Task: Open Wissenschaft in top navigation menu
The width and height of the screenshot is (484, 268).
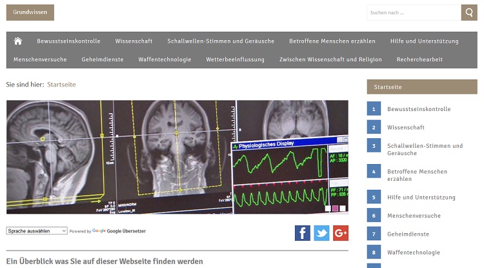Action: point(134,41)
